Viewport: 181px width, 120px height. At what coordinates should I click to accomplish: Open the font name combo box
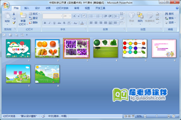[x=52, y=16]
